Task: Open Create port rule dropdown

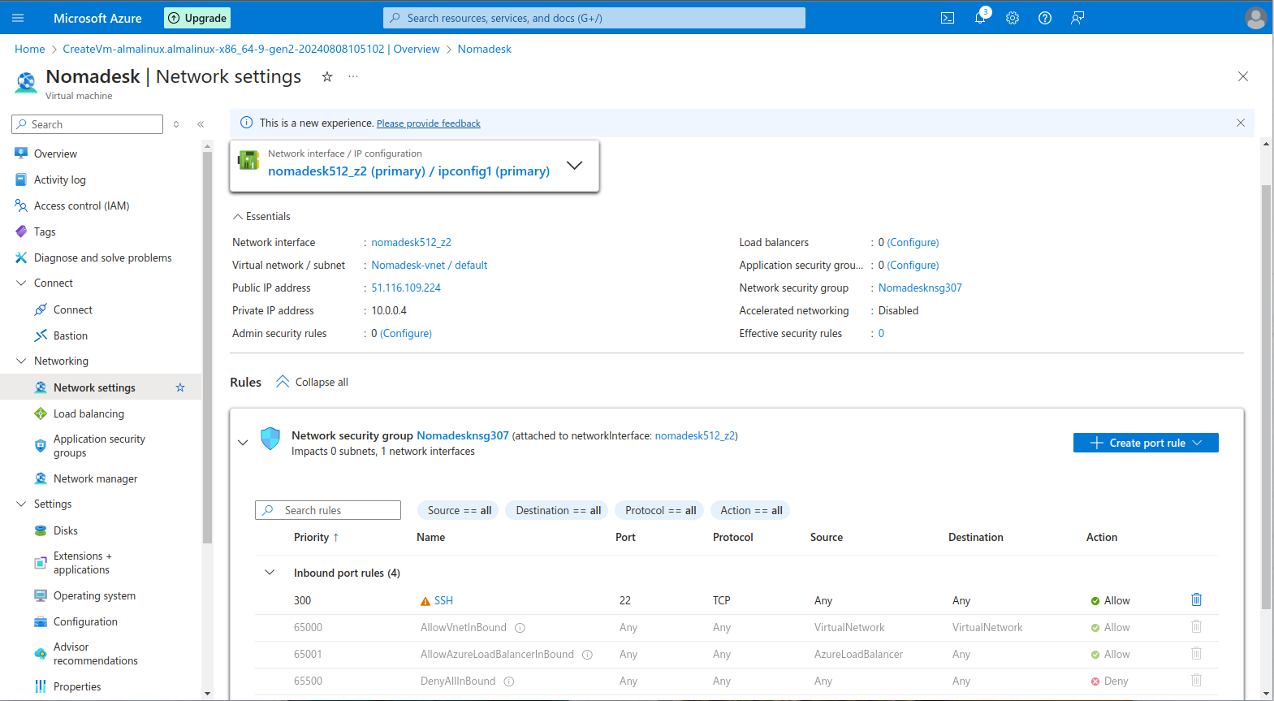Action: (x=1146, y=443)
